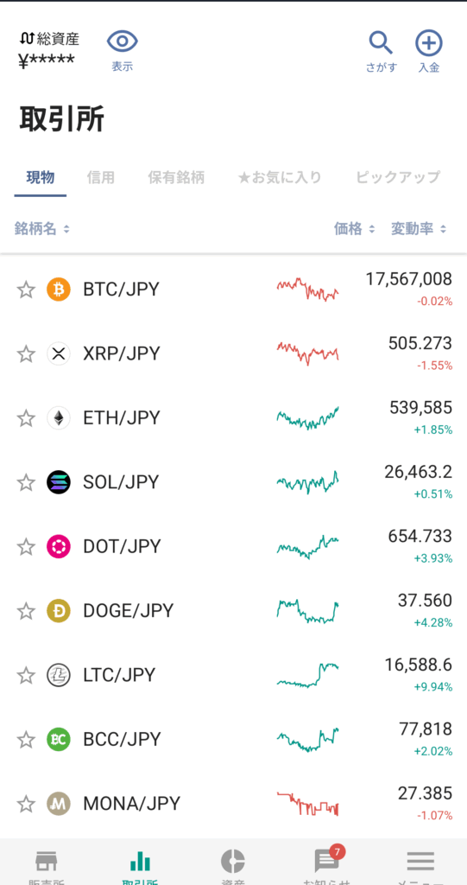This screenshot has width=467, height=885.
Task: Switch to the ★お気に入り tab
Action: (x=281, y=178)
